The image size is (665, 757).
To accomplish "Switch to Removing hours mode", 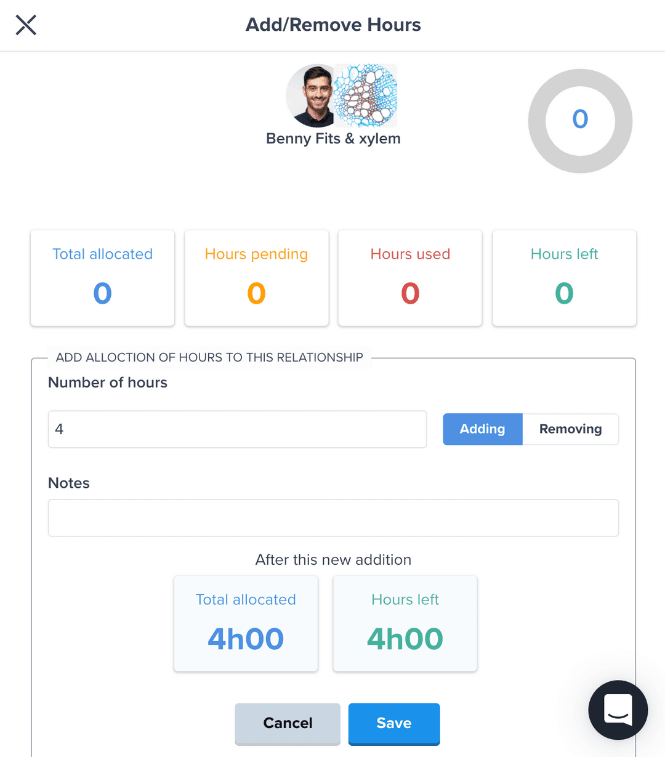I will [x=570, y=429].
